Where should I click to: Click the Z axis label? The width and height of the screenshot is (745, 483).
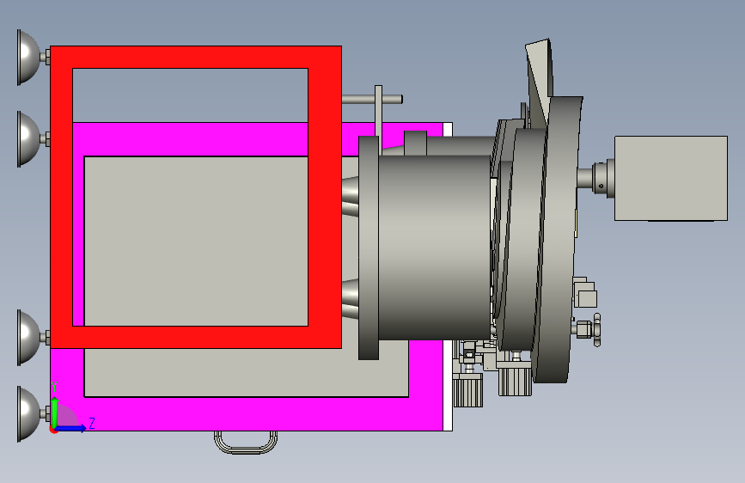click(x=92, y=423)
